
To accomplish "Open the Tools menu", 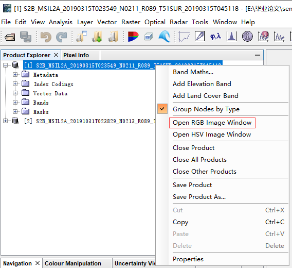I will click(200, 22).
